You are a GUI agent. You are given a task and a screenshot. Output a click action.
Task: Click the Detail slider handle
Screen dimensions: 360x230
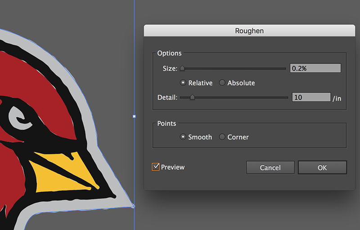pos(193,97)
